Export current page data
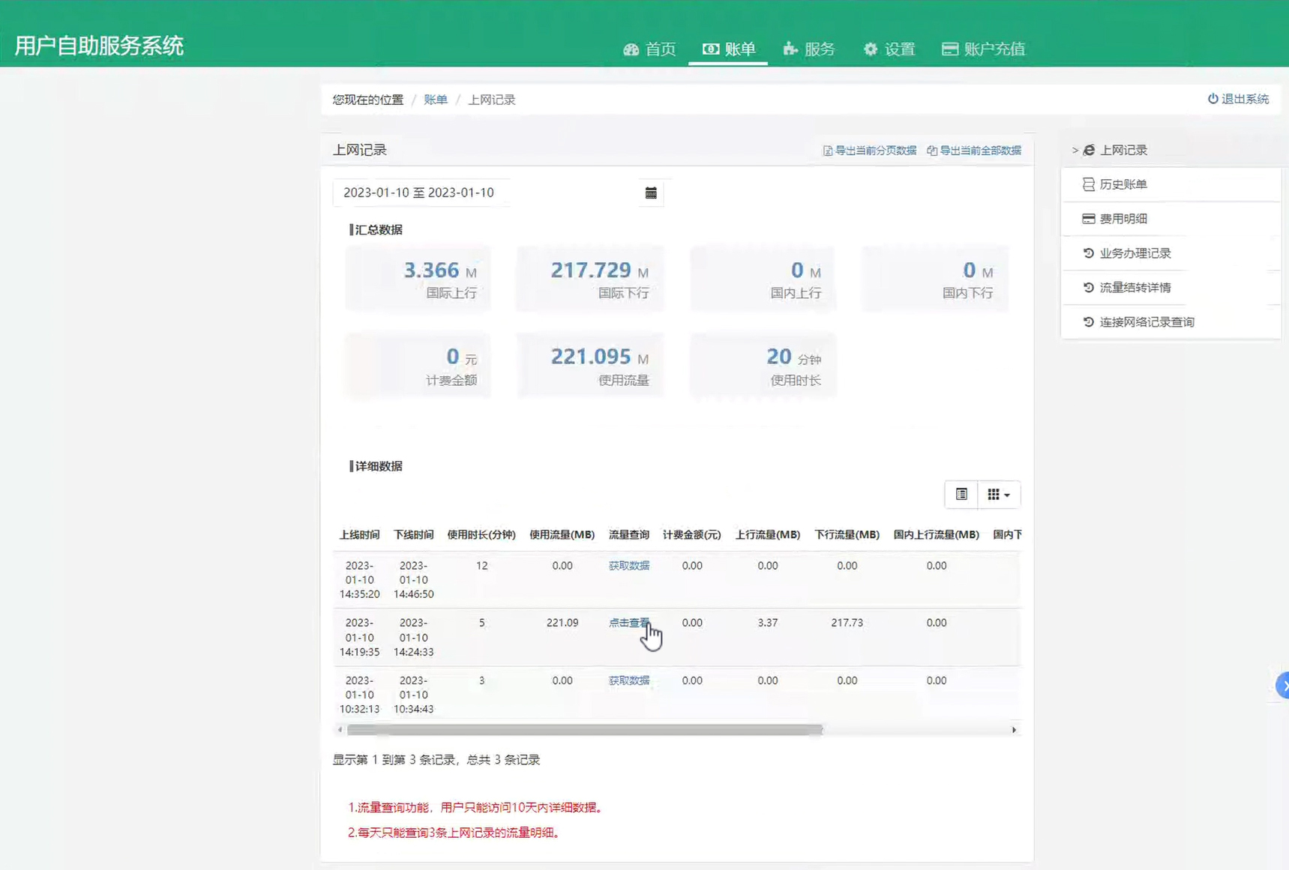This screenshot has width=1289, height=870. [870, 151]
